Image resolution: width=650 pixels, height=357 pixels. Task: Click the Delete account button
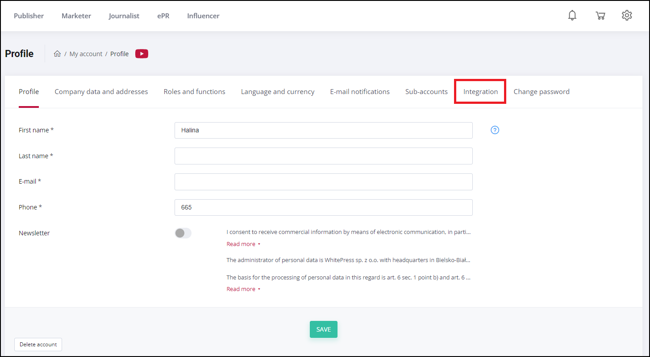(38, 345)
